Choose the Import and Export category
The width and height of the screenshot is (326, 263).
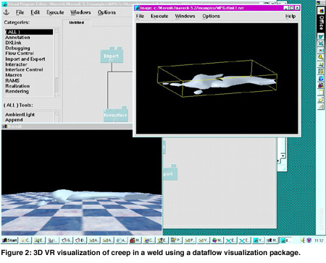(x=25, y=59)
